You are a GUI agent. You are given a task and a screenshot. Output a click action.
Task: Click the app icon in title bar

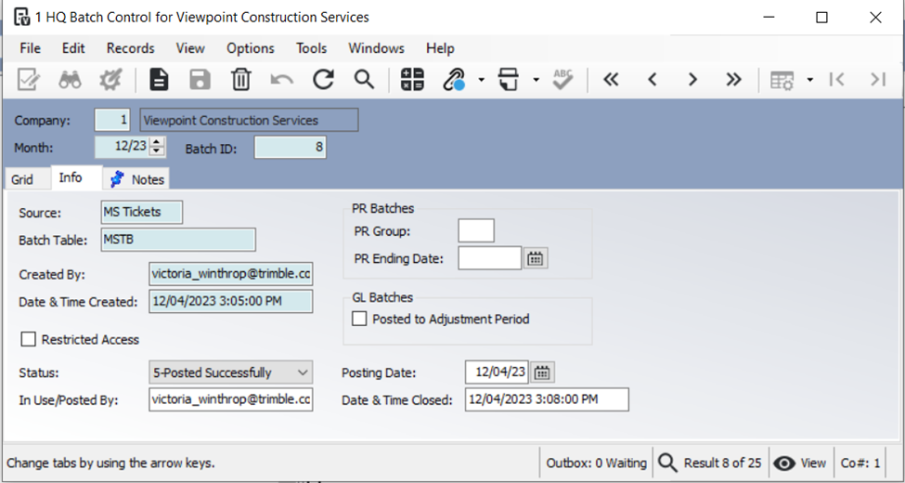22,18
